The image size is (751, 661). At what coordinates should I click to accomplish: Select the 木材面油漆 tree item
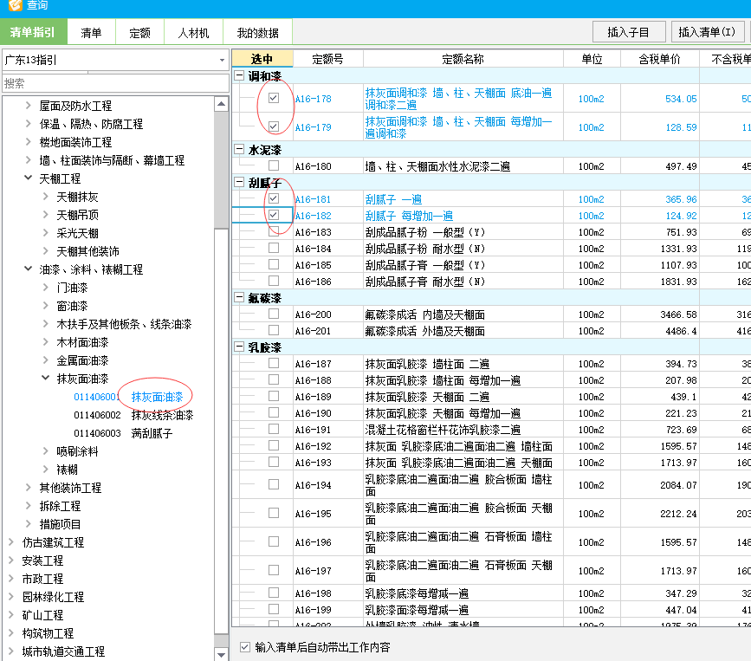click(82, 342)
